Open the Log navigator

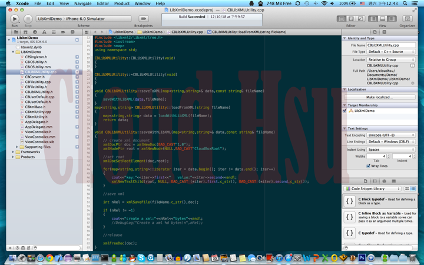coord(72,32)
